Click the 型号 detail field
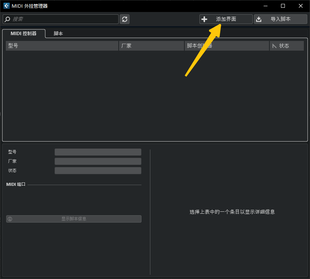Viewport: 310px width, 279px height. [98, 152]
